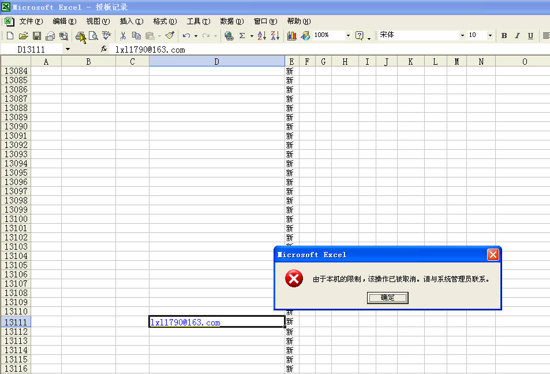Image resolution: width=550 pixels, height=374 pixels.
Task: Copy the selected cell
Action: pos(136,35)
